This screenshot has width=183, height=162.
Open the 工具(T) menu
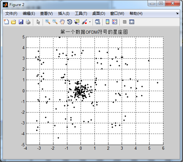pos(81,14)
